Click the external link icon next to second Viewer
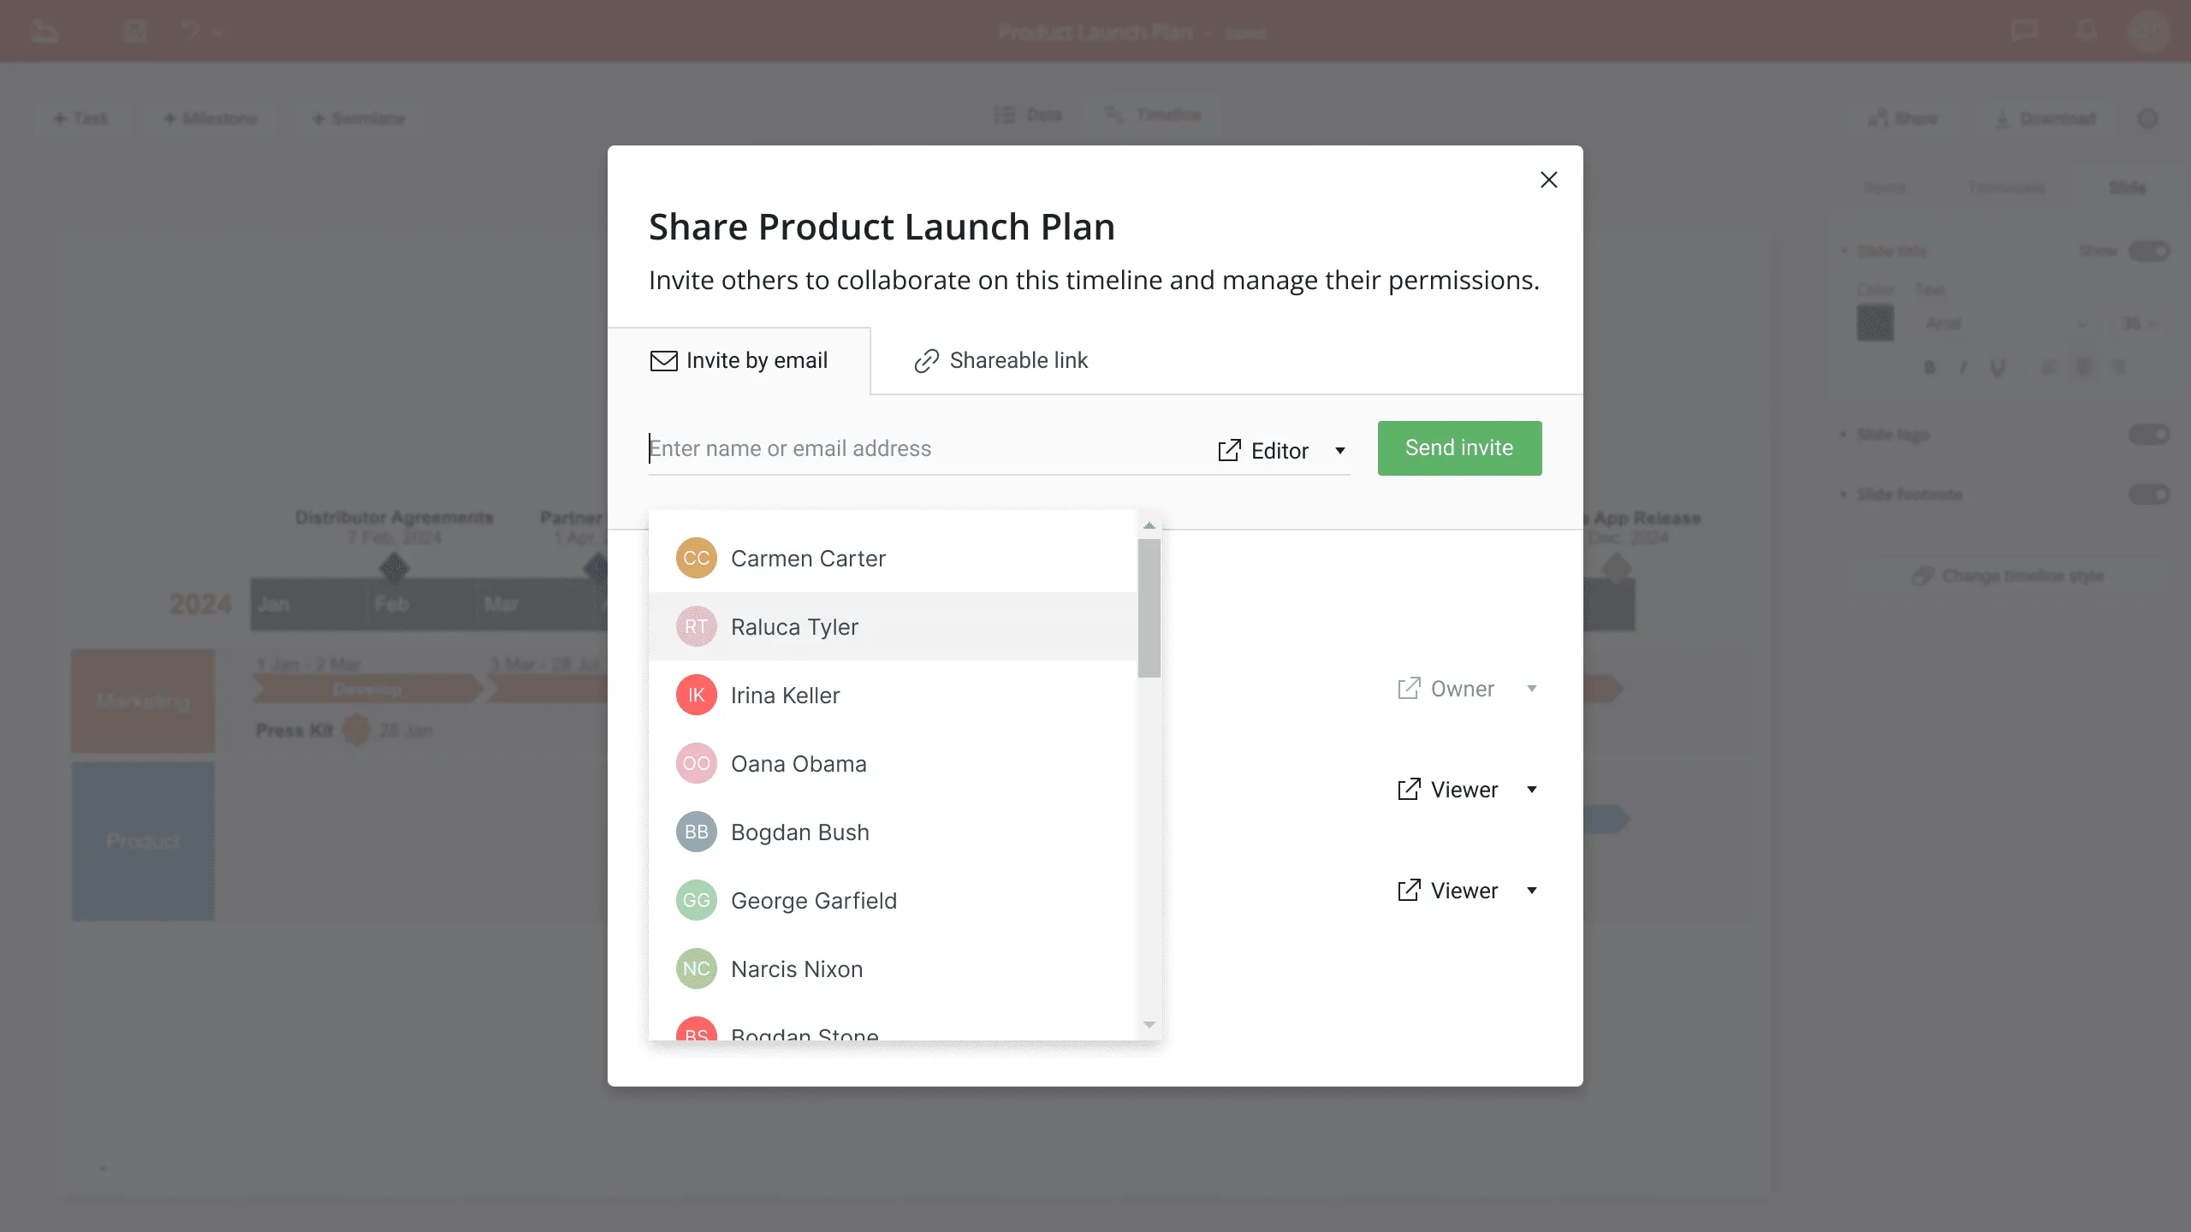 [x=1409, y=889]
